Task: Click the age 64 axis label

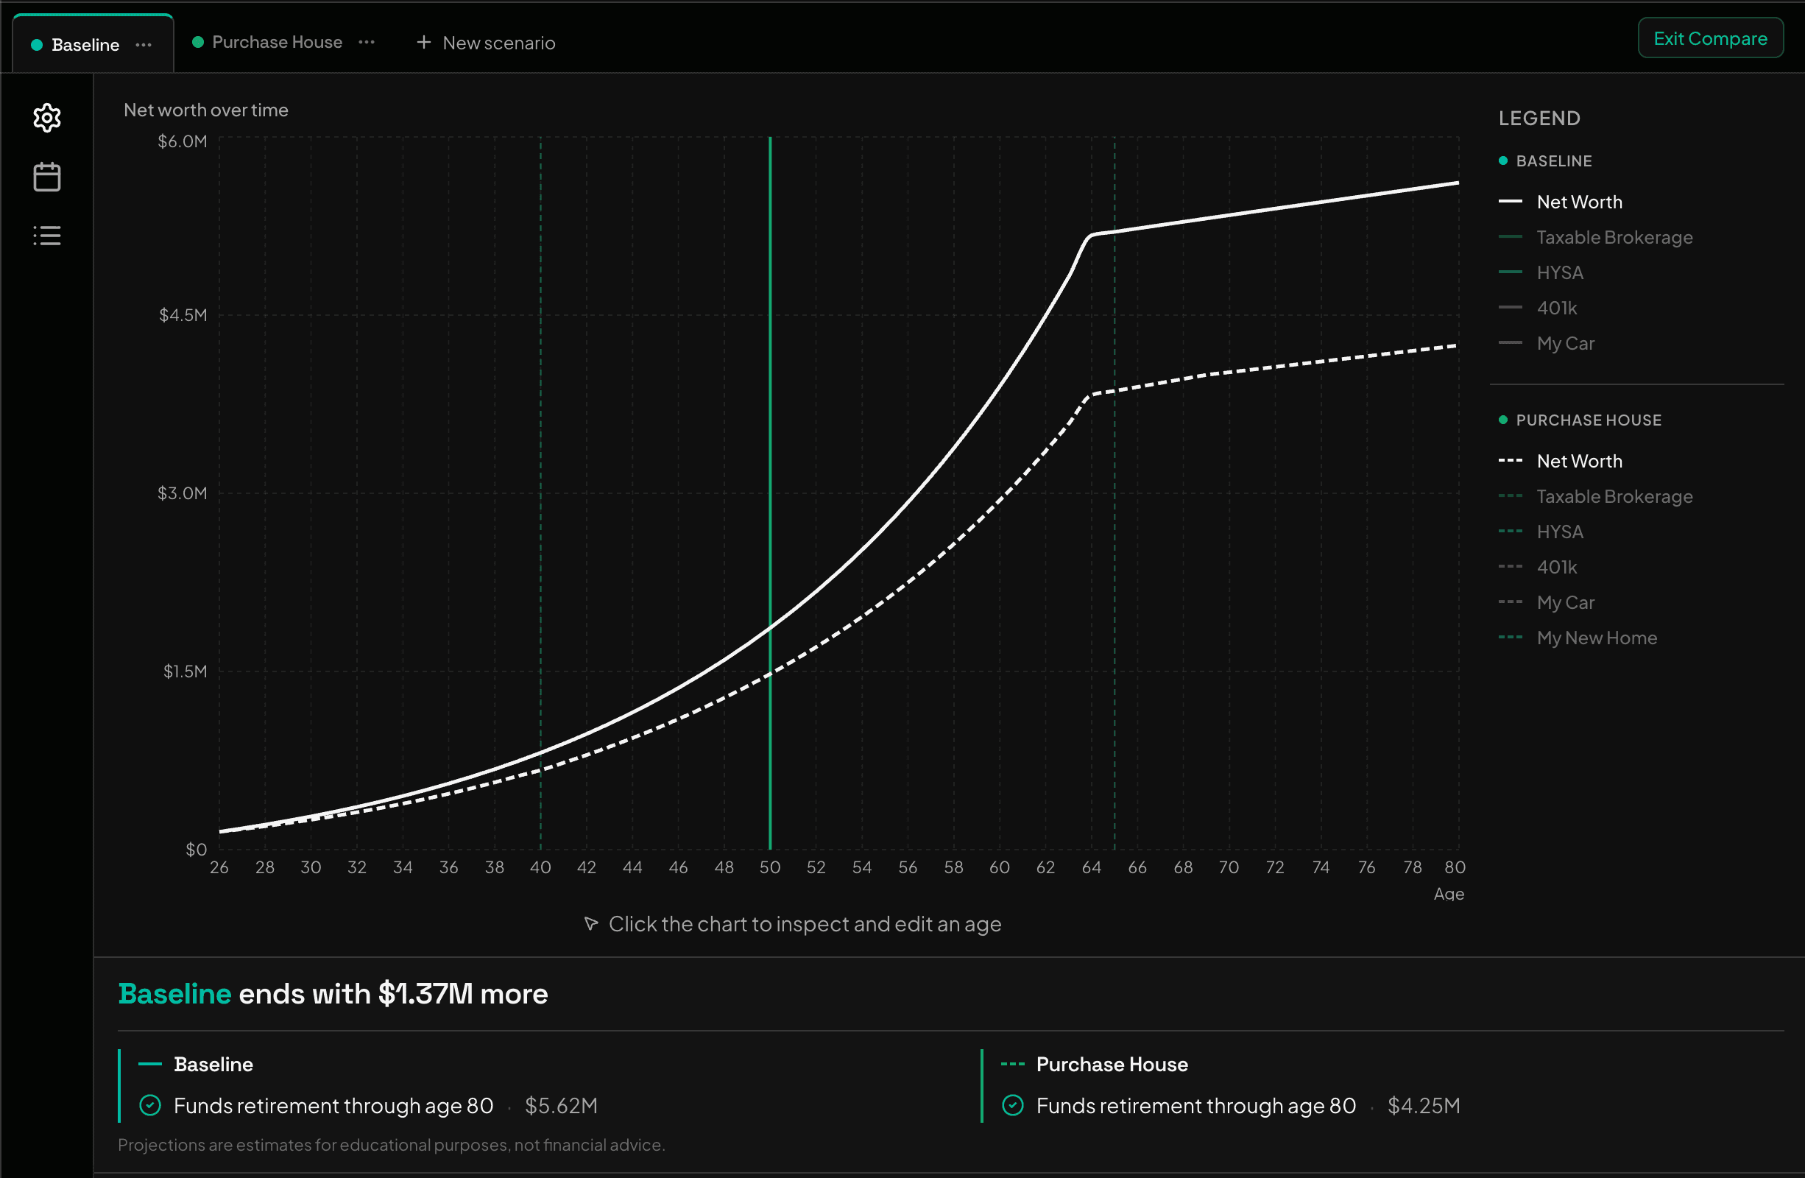Action: click(x=1092, y=867)
